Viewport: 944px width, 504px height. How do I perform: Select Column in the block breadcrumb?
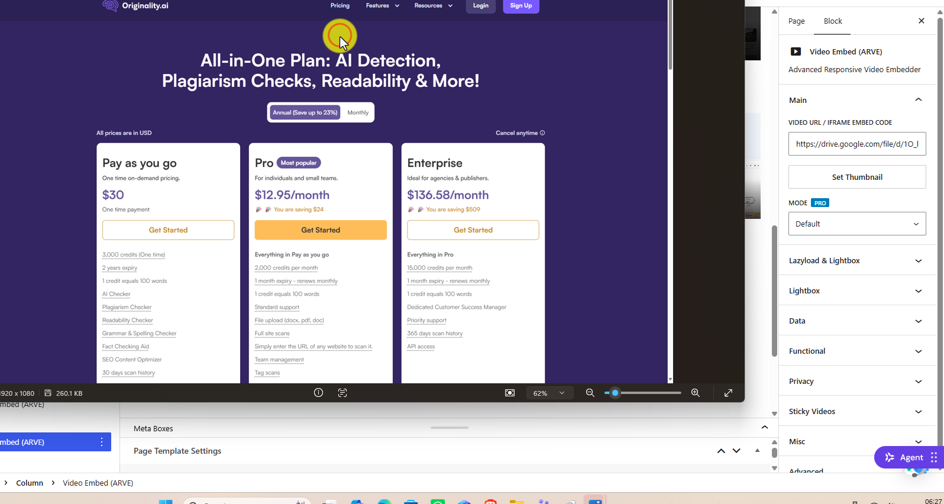tap(30, 483)
